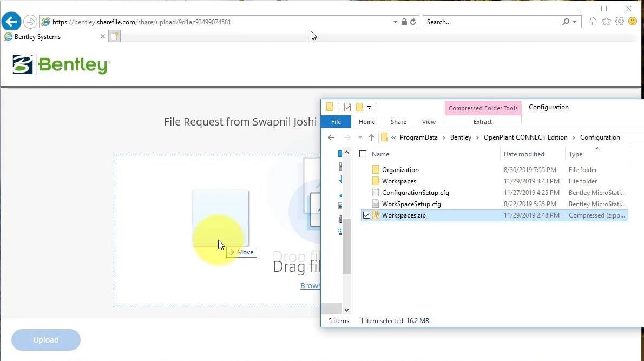Open the address bar history dropdown arrow

click(x=395, y=22)
